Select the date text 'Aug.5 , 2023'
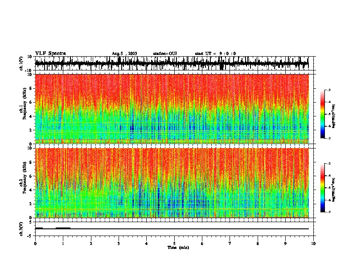The height and width of the screenshot is (273, 353). tap(124, 54)
